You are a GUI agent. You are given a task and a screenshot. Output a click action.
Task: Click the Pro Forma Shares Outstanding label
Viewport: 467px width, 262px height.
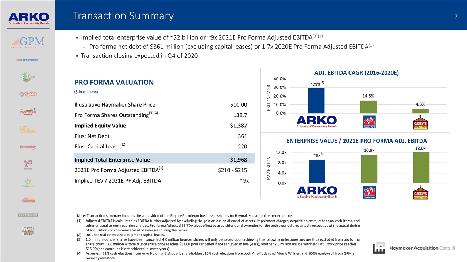click(116, 115)
